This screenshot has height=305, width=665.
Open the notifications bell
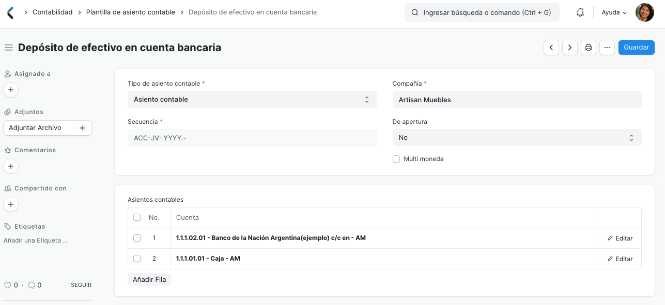[580, 12]
